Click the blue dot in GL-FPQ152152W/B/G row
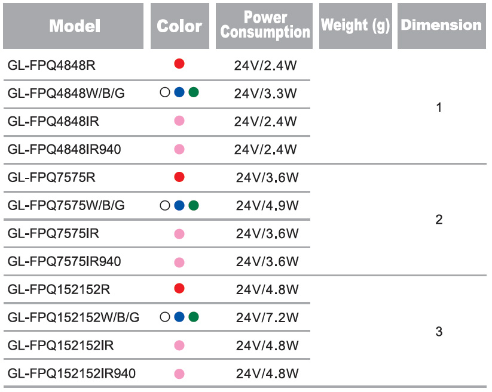 [179, 317]
